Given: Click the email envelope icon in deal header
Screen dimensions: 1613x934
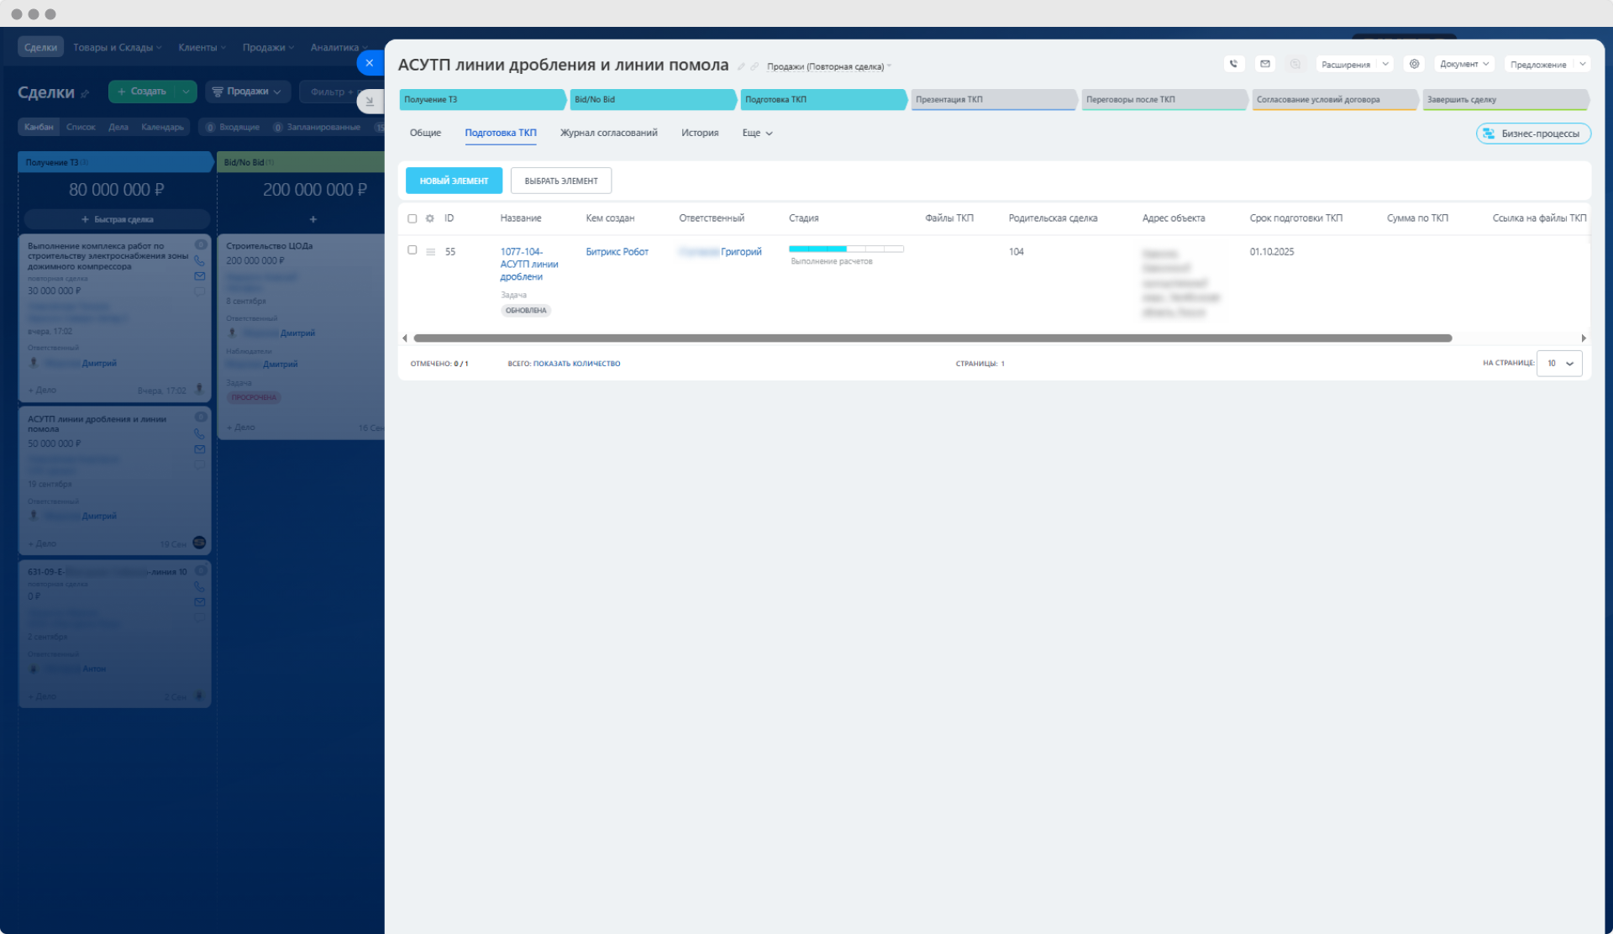Looking at the screenshot, I should (1265, 64).
